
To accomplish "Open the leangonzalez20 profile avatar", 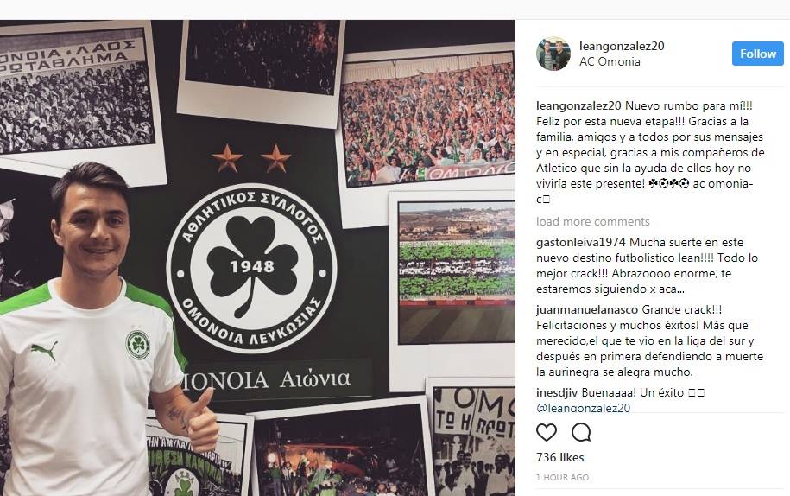I will tap(553, 54).
